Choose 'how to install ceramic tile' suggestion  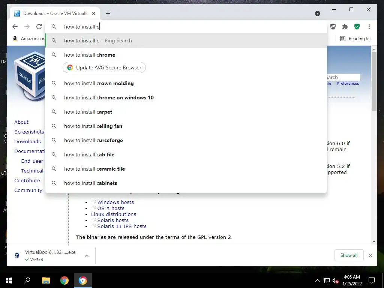pos(186,169)
